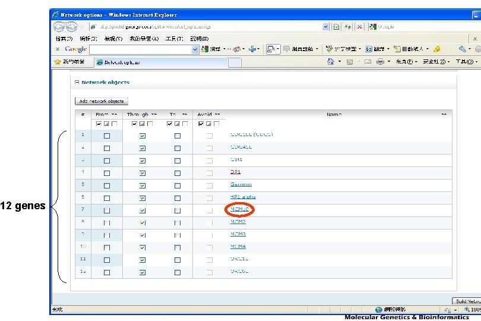Image resolution: width=481 pixels, height=321 pixels.
Task: Click the Google toolbar wrench settings icon
Action: (x=462, y=49)
